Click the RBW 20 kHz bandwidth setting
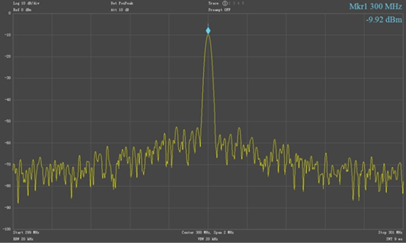Image resolution: width=406 pixels, height=243 pixels. [24, 239]
